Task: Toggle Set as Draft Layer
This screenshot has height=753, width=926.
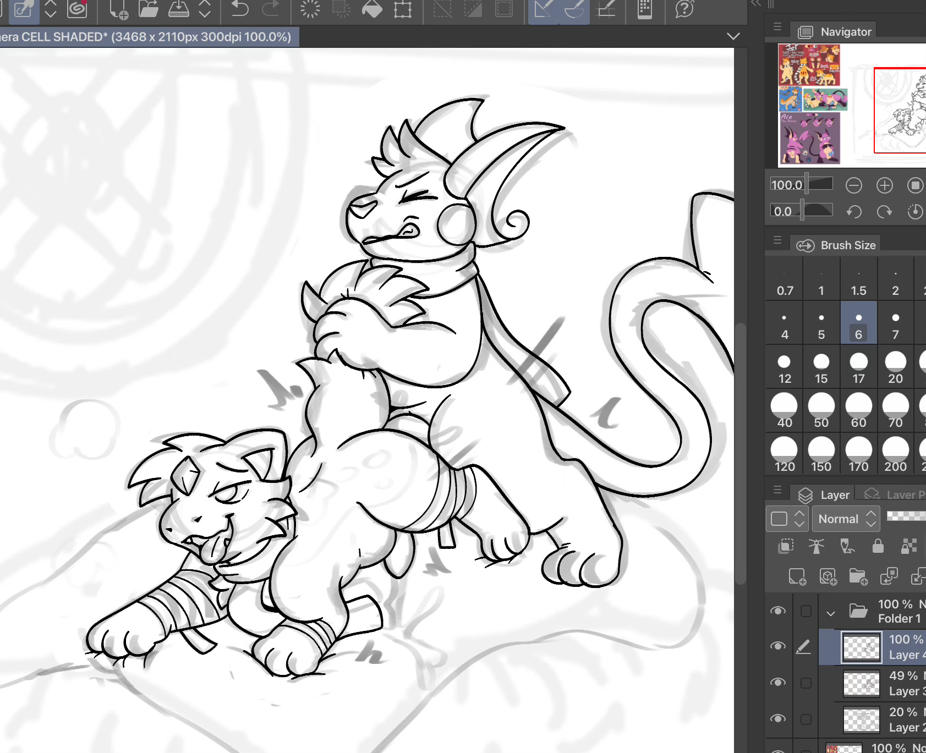Action: pyautogui.click(x=847, y=546)
